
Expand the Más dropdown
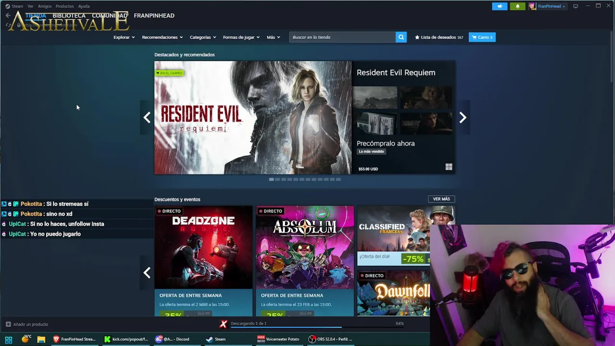coord(273,37)
